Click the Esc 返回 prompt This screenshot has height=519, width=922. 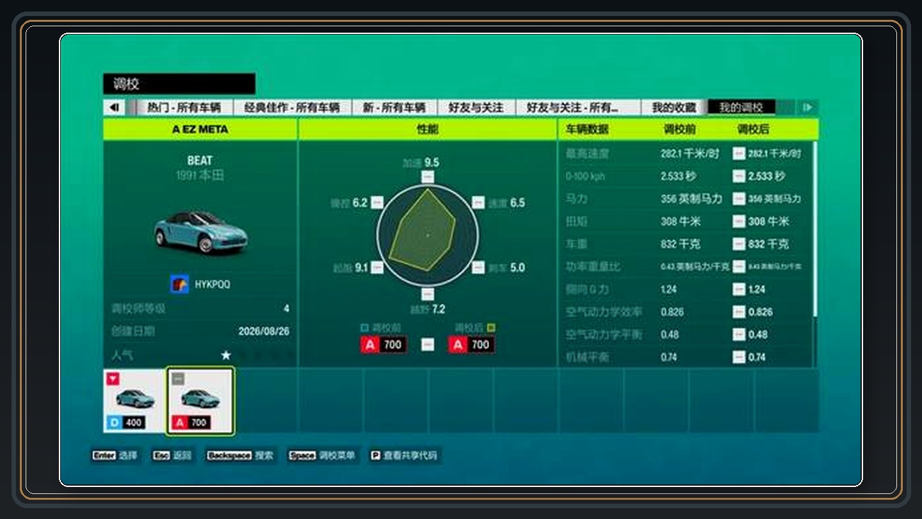click(172, 456)
